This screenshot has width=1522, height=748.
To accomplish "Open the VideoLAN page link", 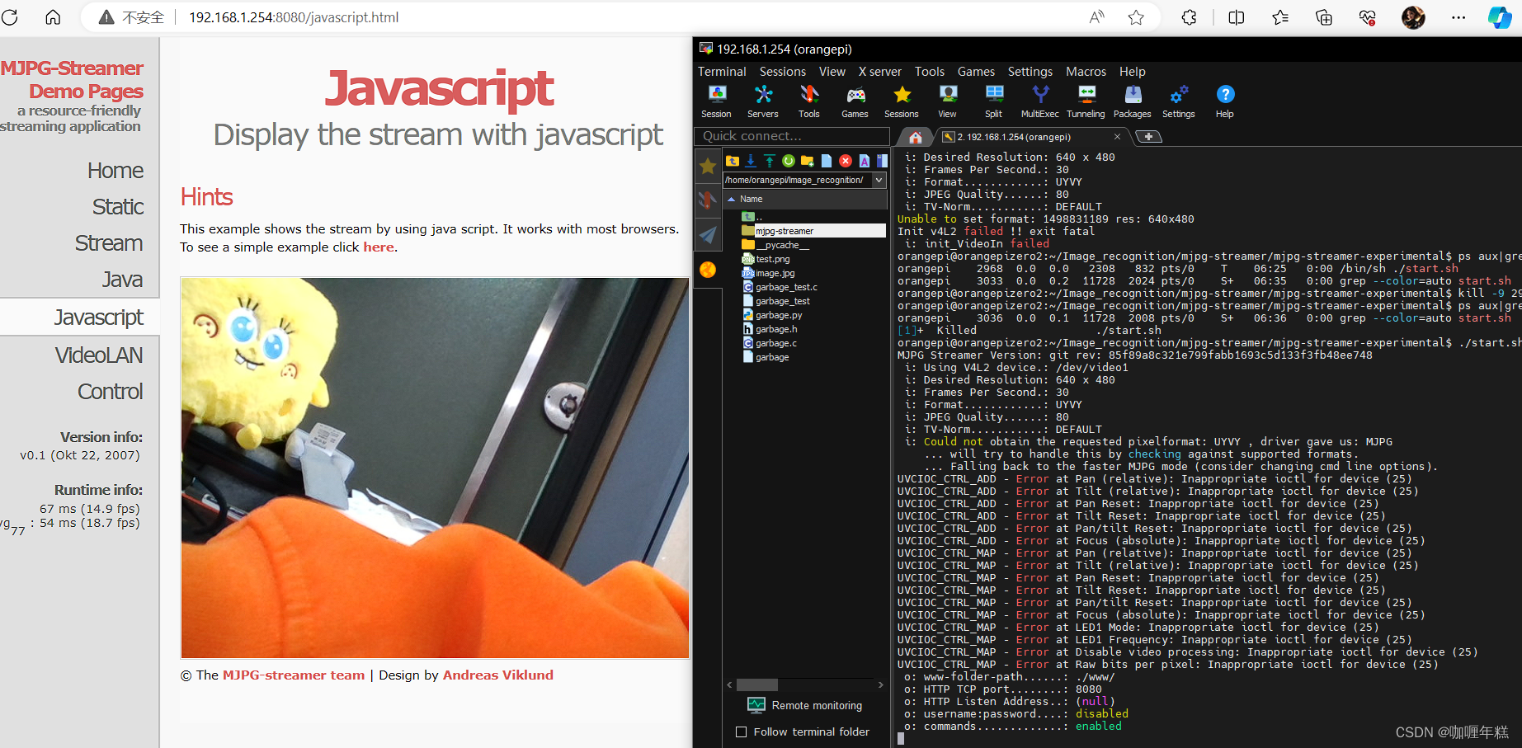I will pyautogui.click(x=99, y=355).
